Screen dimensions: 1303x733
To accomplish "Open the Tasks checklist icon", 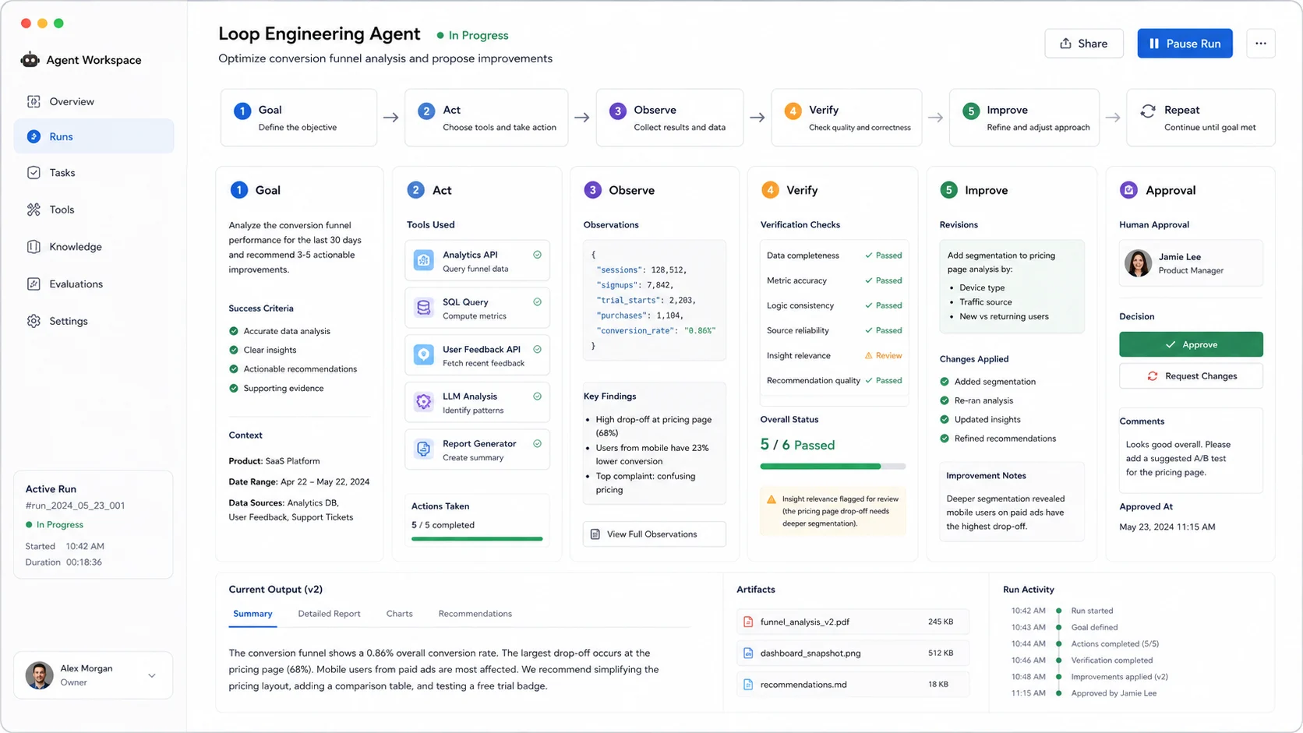I will [34, 173].
